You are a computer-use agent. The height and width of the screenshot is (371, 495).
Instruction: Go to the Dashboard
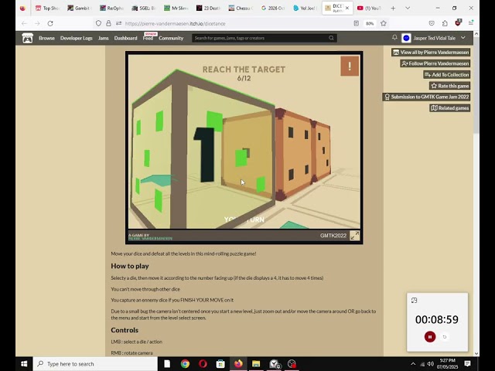point(125,38)
